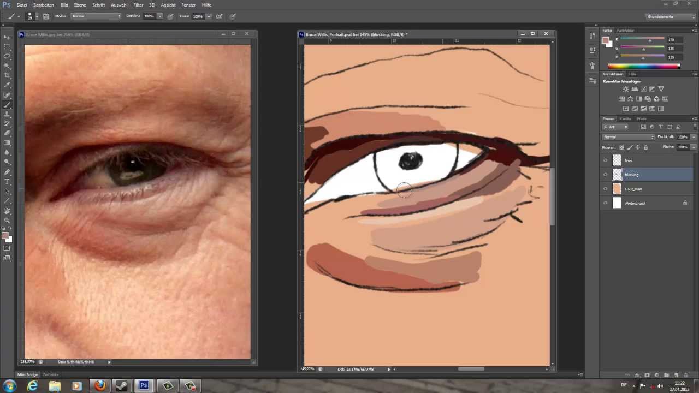Open the brush panel toggle in options bar
699x393 pixels.
(46, 16)
